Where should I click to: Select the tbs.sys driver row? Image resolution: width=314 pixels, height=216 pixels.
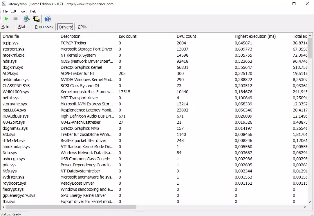[154, 202]
